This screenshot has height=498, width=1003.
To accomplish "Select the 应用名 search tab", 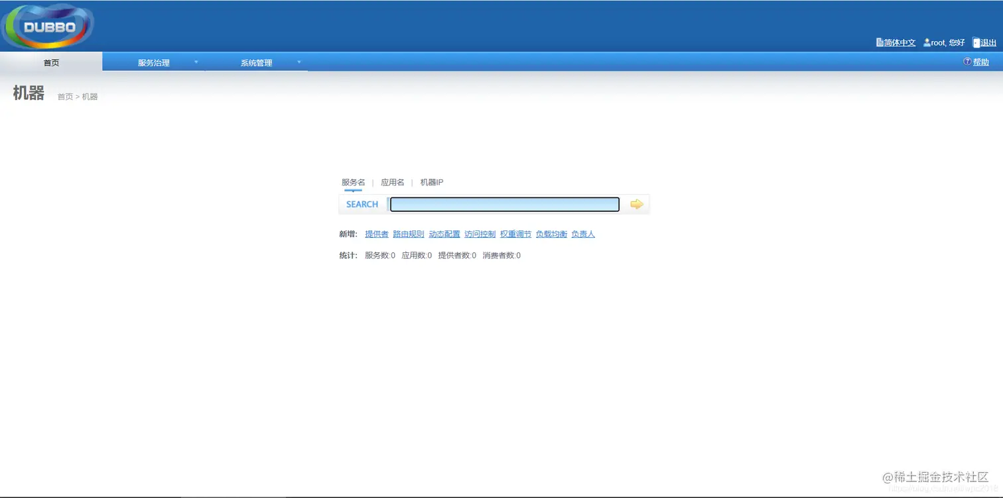I will point(392,182).
